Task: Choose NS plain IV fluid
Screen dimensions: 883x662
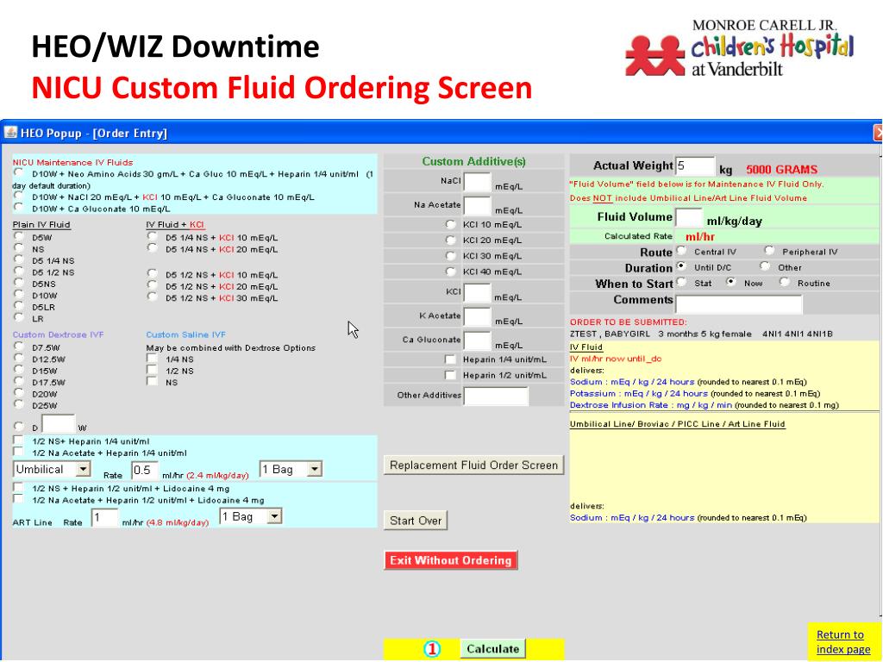Action: (x=19, y=247)
